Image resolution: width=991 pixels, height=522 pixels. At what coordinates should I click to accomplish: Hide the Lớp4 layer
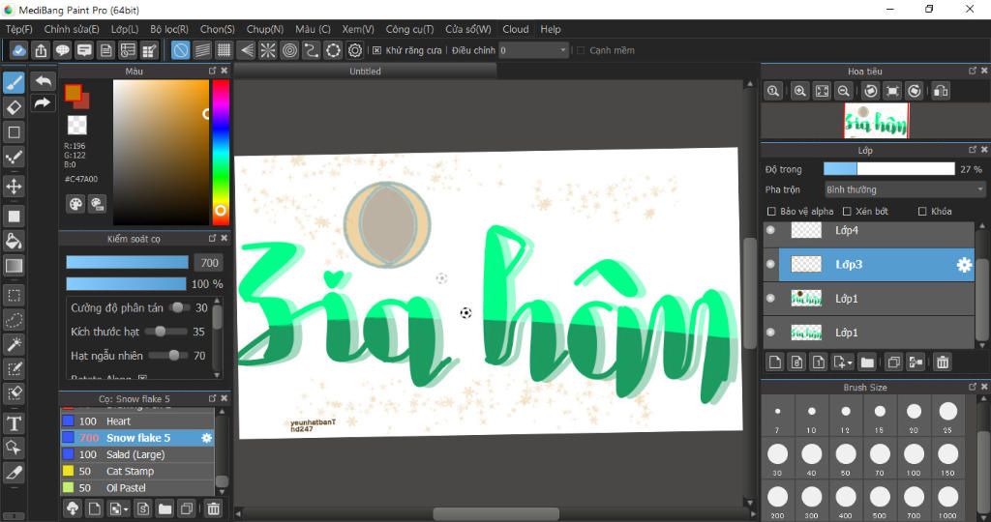click(x=770, y=230)
